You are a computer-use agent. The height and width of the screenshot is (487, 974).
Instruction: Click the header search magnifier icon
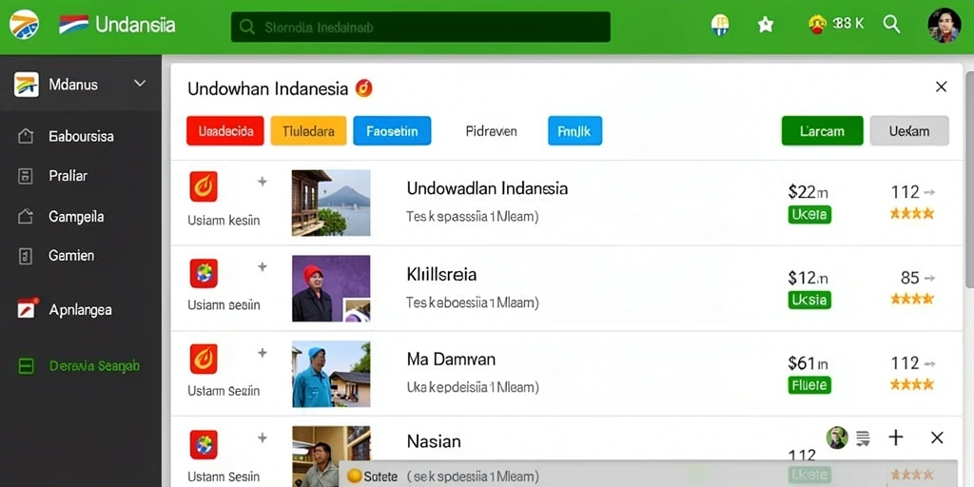[891, 24]
